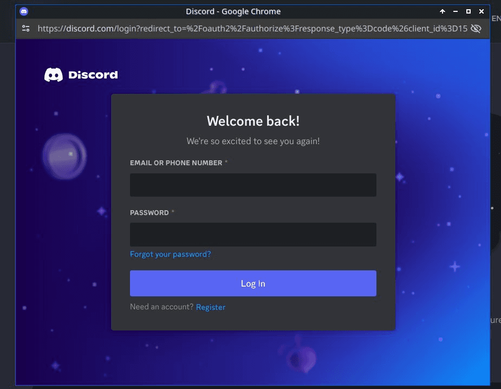Viewport: 501px width, 389px height.
Task: Open site information icon in address bar
Action: [26, 29]
